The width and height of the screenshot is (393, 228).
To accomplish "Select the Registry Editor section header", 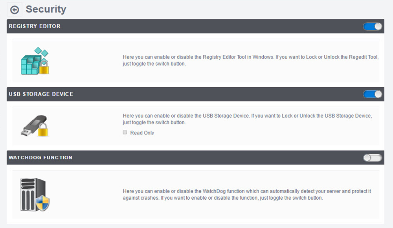I will pos(35,26).
